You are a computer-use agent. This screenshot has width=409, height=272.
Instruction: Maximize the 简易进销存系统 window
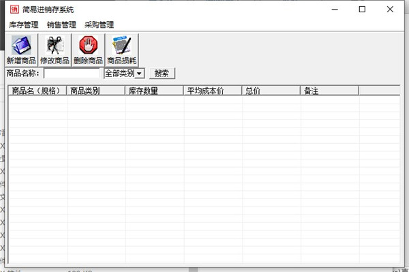tap(362, 10)
